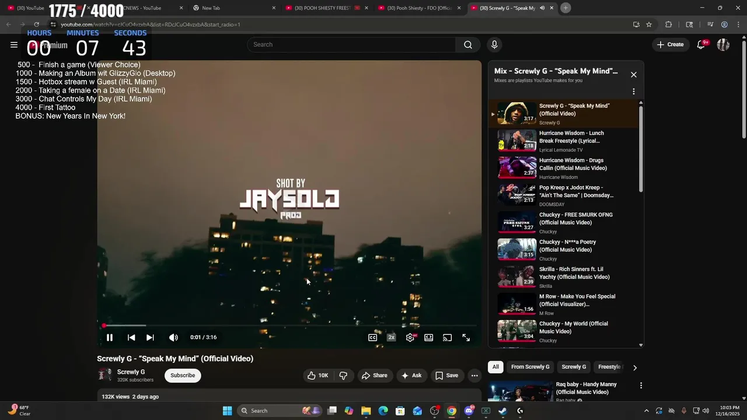The image size is (747, 420).
Task: Cast video to TV
Action: tap(448, 337)
